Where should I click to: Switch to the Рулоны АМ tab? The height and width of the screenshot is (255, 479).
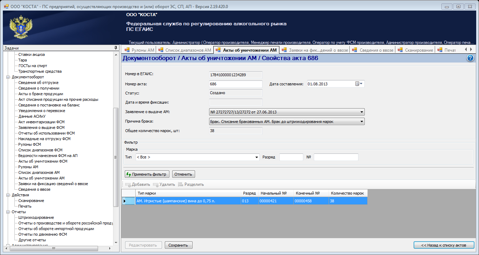point(139,50)
